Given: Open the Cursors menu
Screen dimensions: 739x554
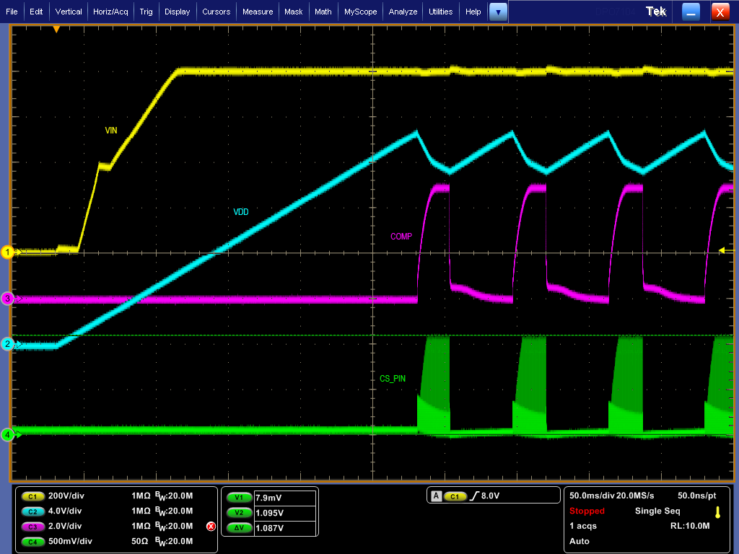Looking at the screenshot, I should point(217,12).
